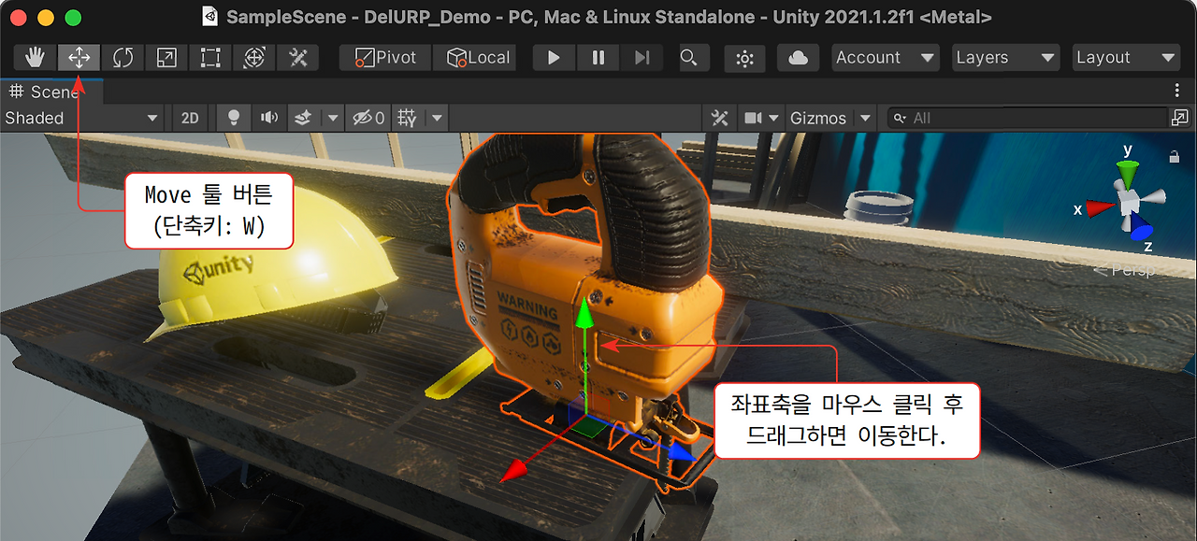This screenshot has width=1197, height=541.
Task: Expand the Gizmos dropdown arrow
Action: coord(865,119)
